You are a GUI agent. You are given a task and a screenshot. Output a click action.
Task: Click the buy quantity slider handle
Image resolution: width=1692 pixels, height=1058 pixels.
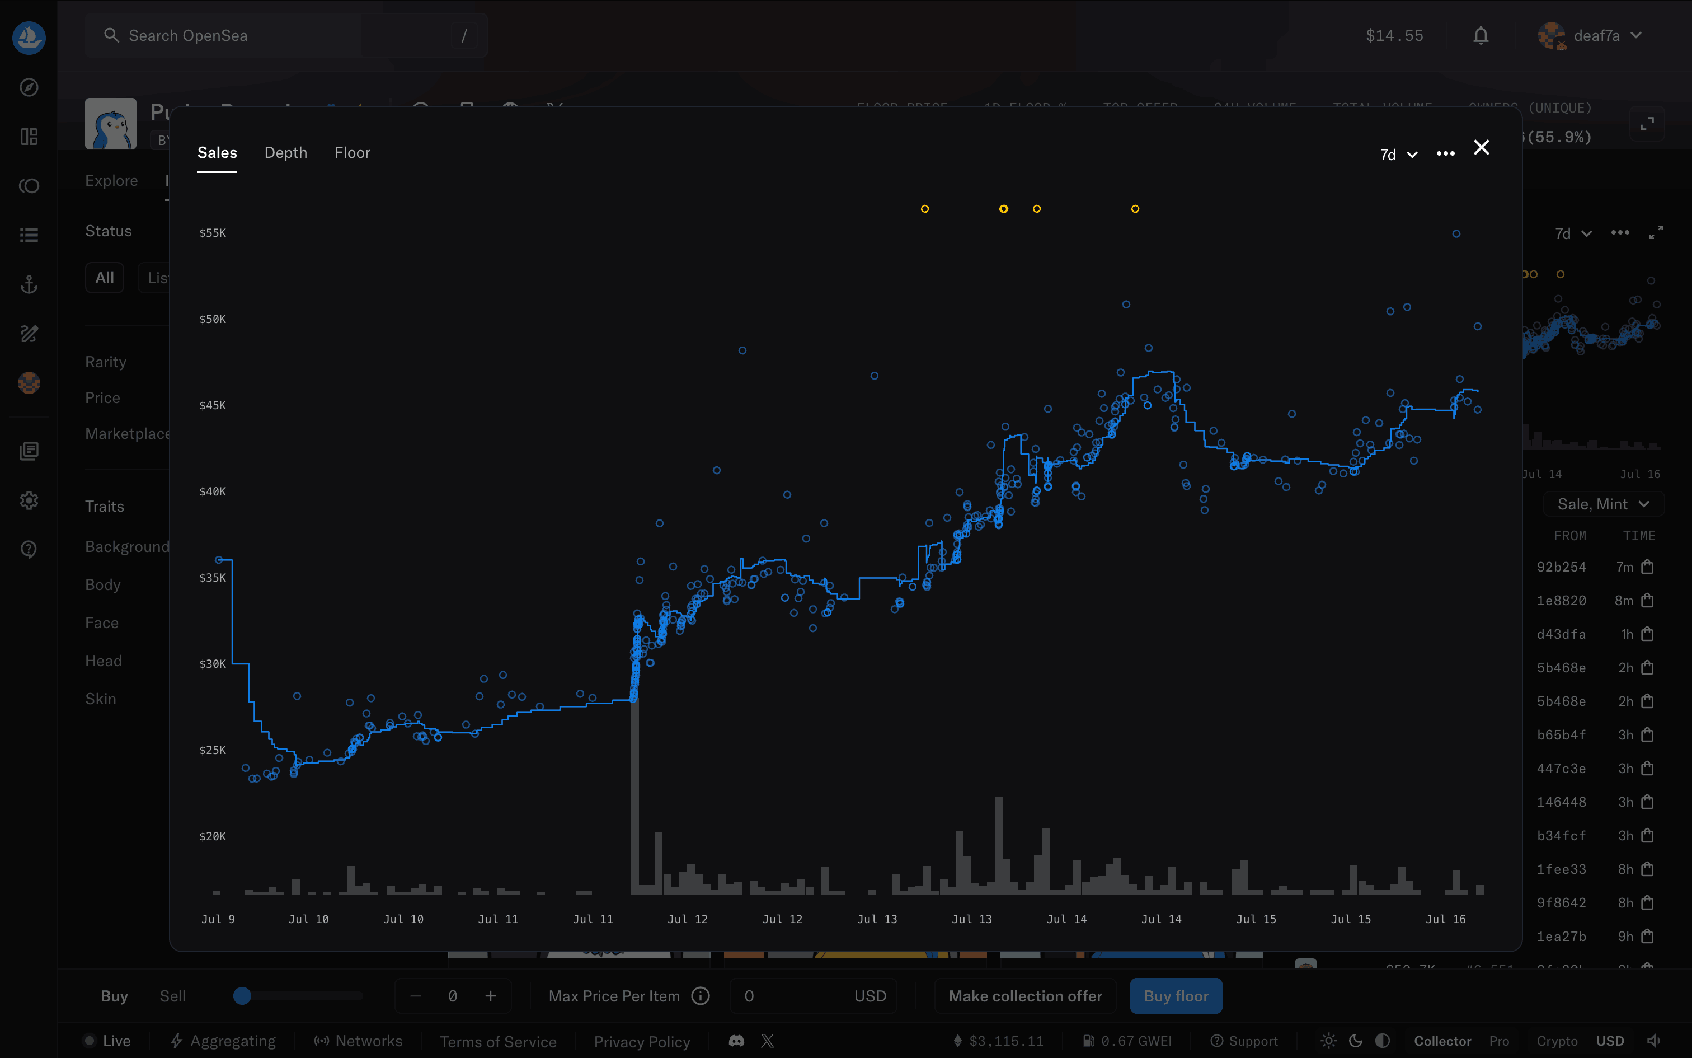pos(242,996)
